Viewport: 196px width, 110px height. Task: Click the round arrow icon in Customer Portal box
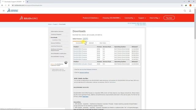point(66,62)
